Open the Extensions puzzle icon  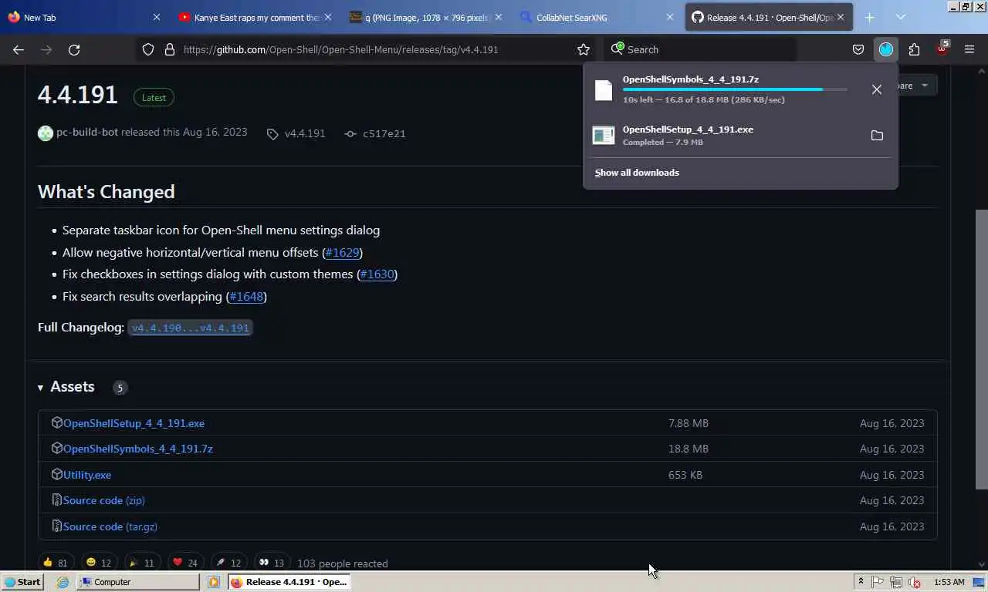tap(914, 49)
